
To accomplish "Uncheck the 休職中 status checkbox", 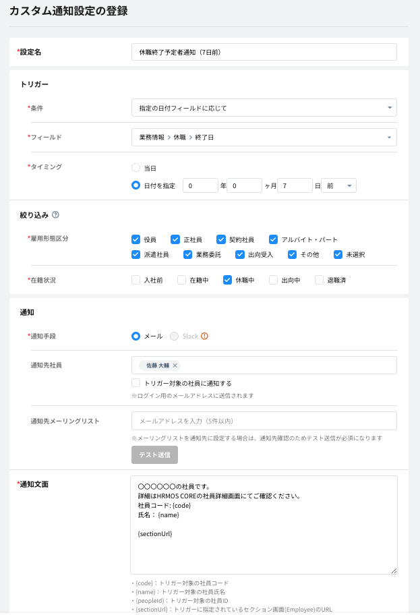I will coord(227,280).
